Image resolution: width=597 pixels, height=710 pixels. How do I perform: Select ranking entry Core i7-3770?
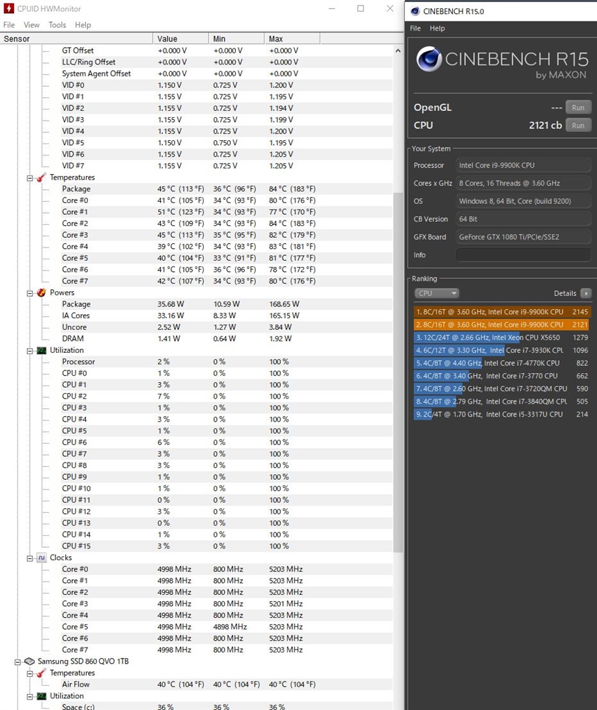coord(502,376)
